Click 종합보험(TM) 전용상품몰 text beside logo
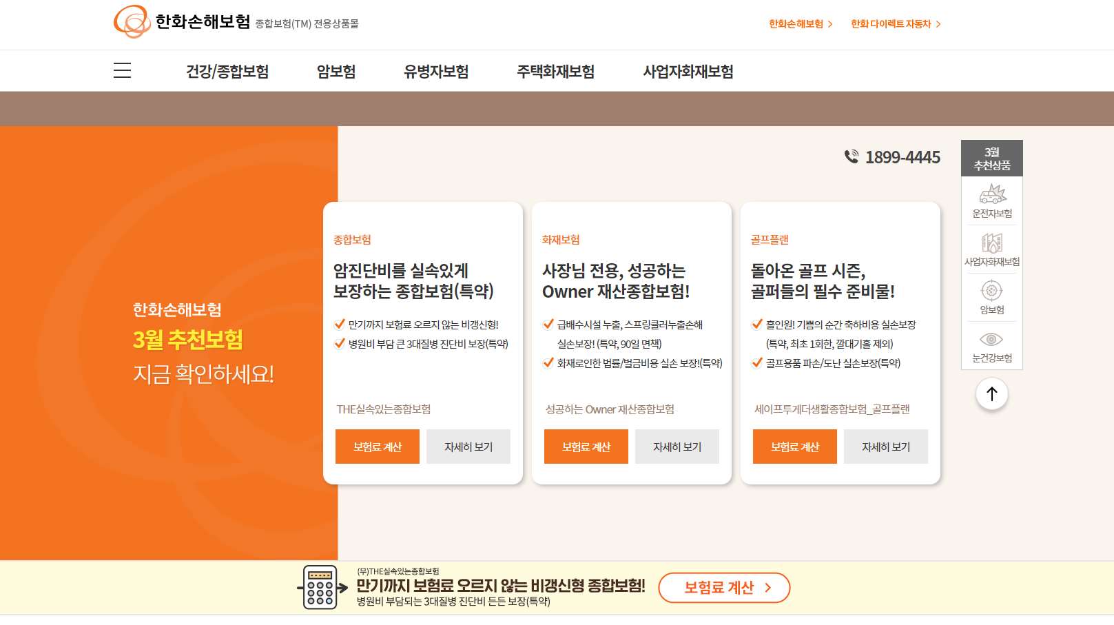Image resolution: width=1114 pixels, height=625 pixels. (x=307, y=24)
